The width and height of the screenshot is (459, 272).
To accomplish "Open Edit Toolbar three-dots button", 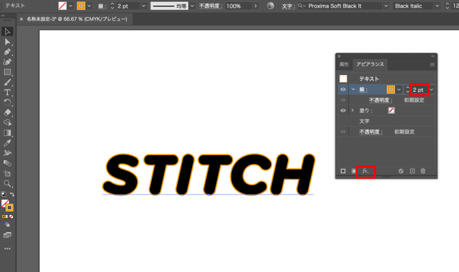I will [7, 249].
